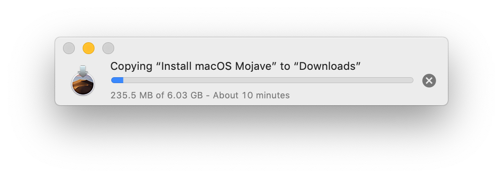Screen dimensions: 503x178
Task: Click the Mojave desert dune picture in icon
Action: pos(83,84)
